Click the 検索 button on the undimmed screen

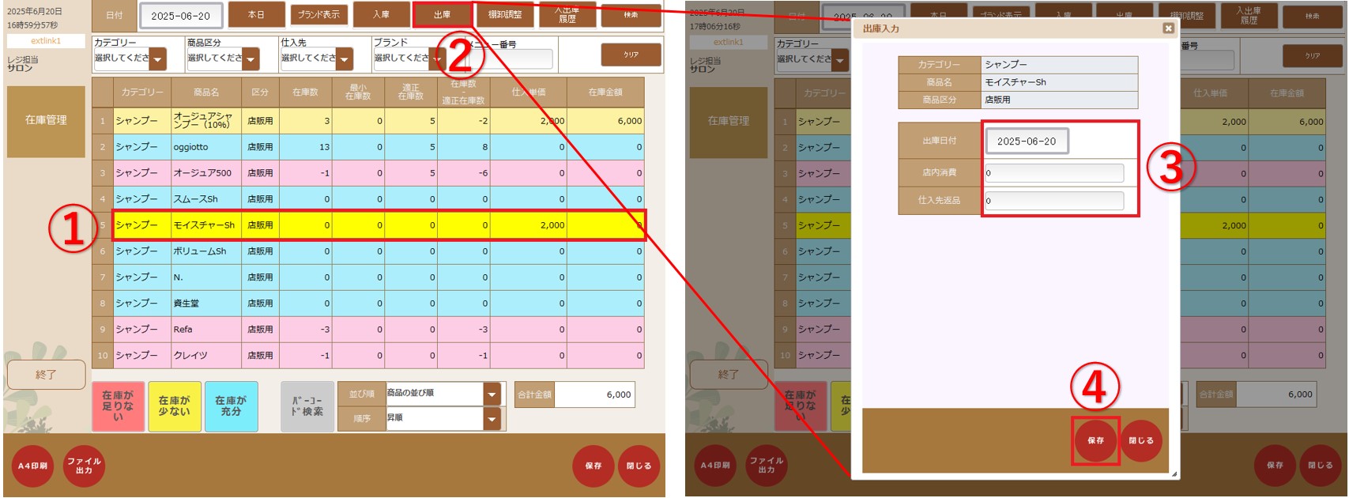coord(631,15)
